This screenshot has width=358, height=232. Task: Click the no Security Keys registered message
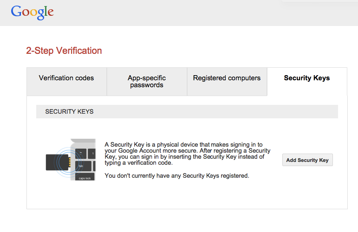pos(177,176)
